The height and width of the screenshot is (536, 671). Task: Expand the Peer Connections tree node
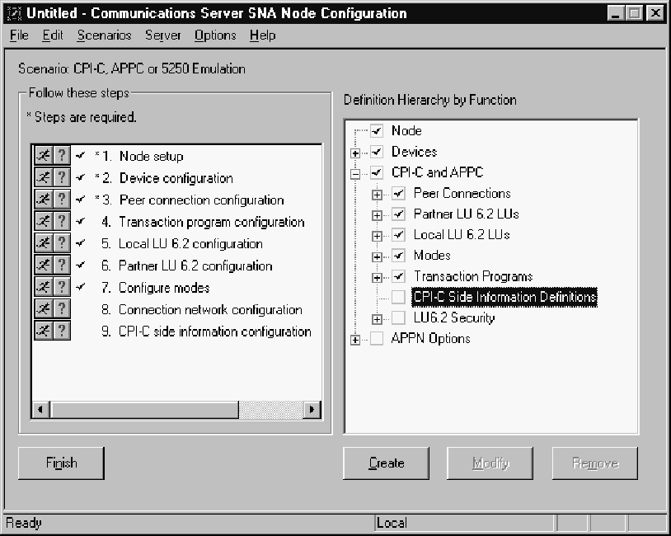pyautogui.click(x=377, y=195)
